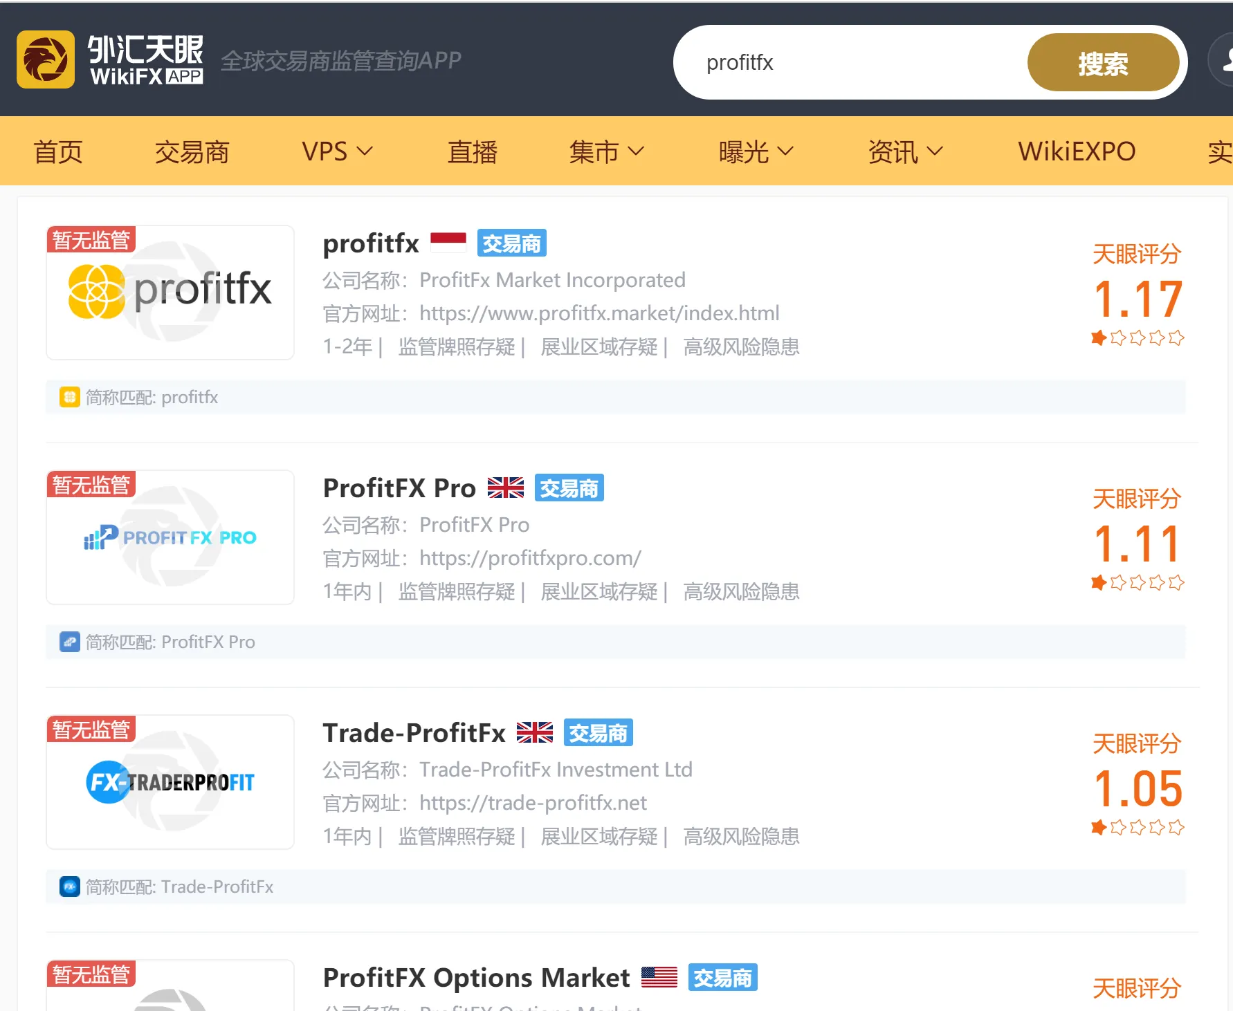The image size is (1233, 1011).
Task: Click the small blue icon beside 简称匹配: ProfitFX Pro
Action: 69,642
